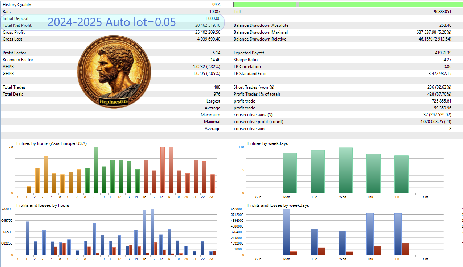This screenshot has width=463, height=267.
Task: Click the hour 16 blue bar in hourly profits
Action: (152, 232)
